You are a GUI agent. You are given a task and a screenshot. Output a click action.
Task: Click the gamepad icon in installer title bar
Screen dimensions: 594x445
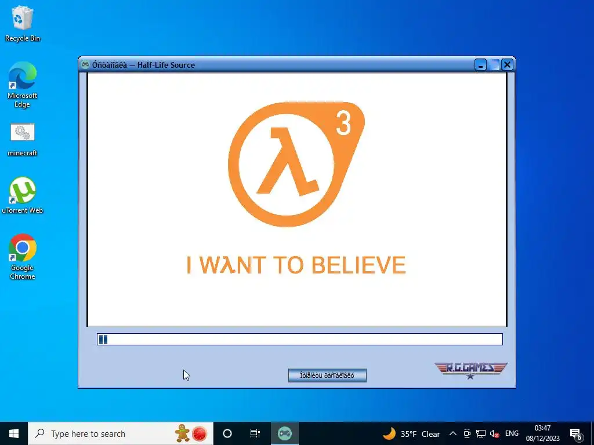85,65
